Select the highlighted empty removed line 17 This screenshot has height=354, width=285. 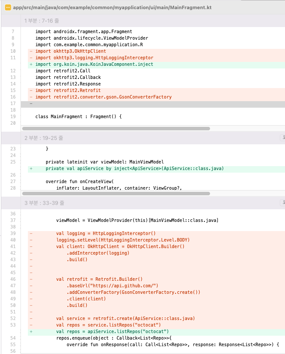tap(153, 104)
